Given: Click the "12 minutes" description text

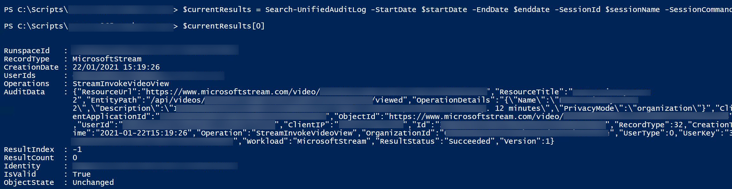Looking at the screenshot, I should click(517, 108).
